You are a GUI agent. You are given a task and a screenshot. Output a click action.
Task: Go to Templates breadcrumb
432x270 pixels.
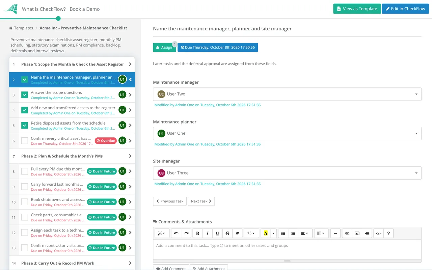[x=24, y=28]
